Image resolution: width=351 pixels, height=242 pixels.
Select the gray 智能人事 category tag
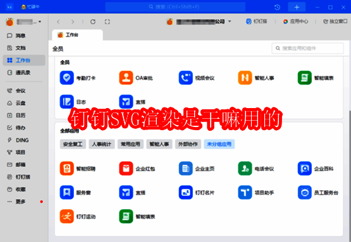159,144
